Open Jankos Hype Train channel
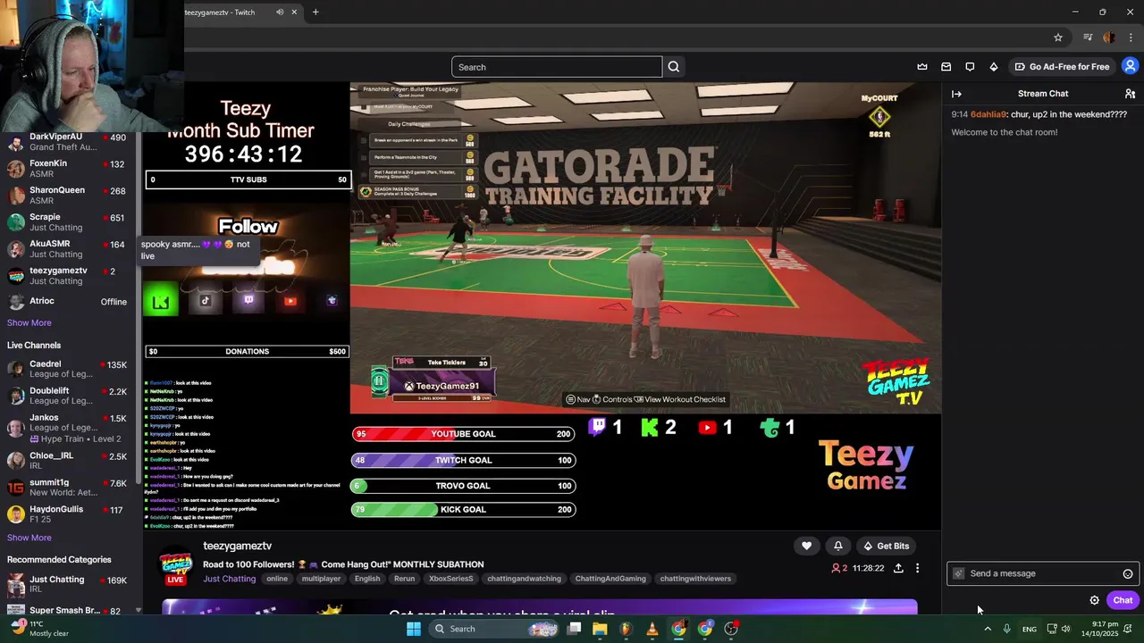 coord(68,428)
